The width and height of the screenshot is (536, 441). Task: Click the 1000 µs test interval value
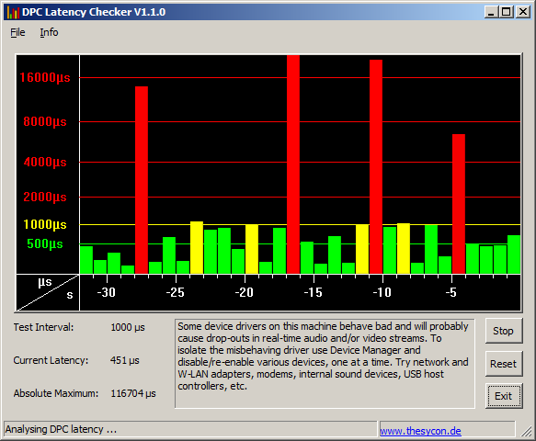[128, 327]
